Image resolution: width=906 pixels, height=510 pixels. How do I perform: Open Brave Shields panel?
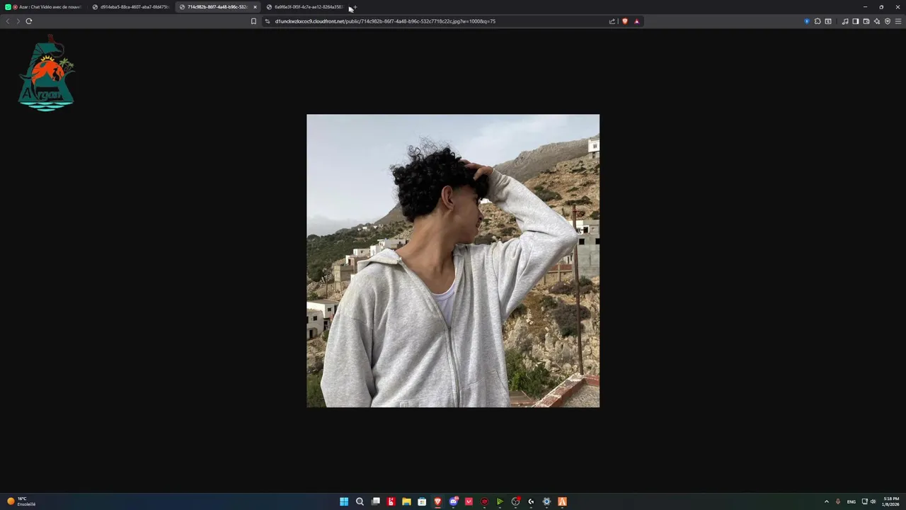click(x=624, y=21)
